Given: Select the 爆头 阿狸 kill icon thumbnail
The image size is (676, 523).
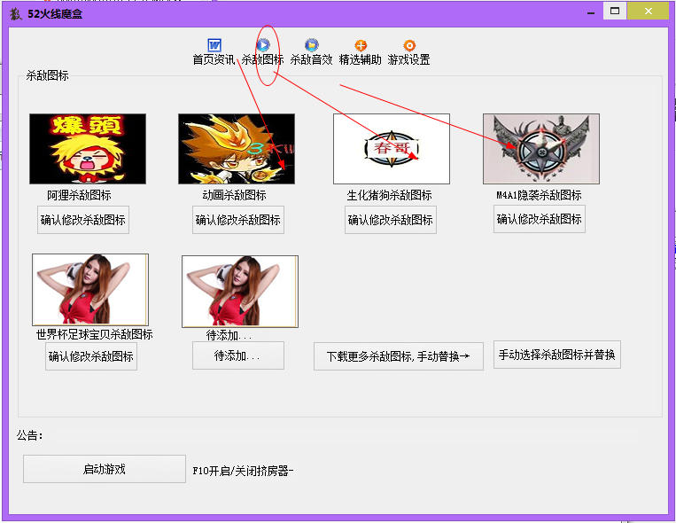Looking at the screenshot, I should (x=88, y=149).
